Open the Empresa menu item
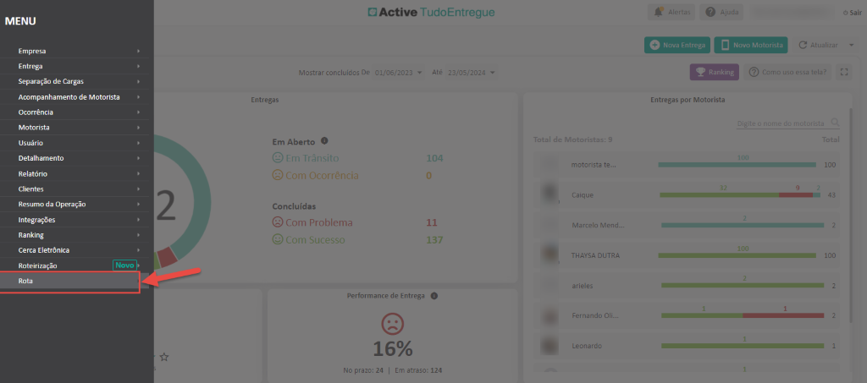The image size is (867, 383). pyautogui.click(x=75, y=51)
